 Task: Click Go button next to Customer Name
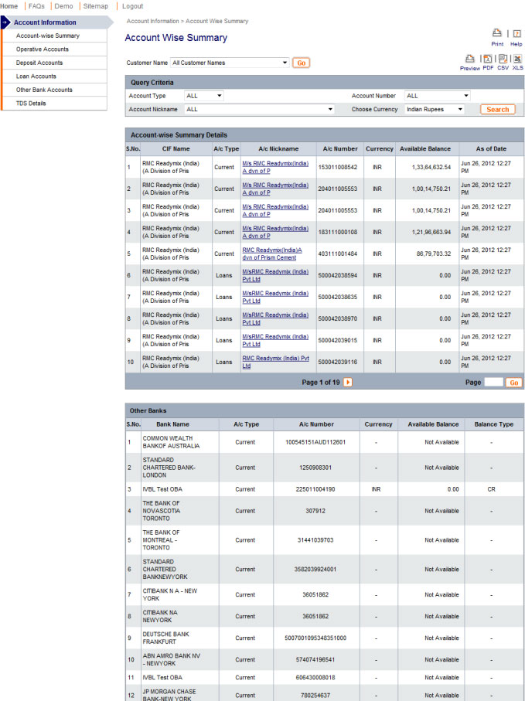pyautogui.click(x=301, y=63)
